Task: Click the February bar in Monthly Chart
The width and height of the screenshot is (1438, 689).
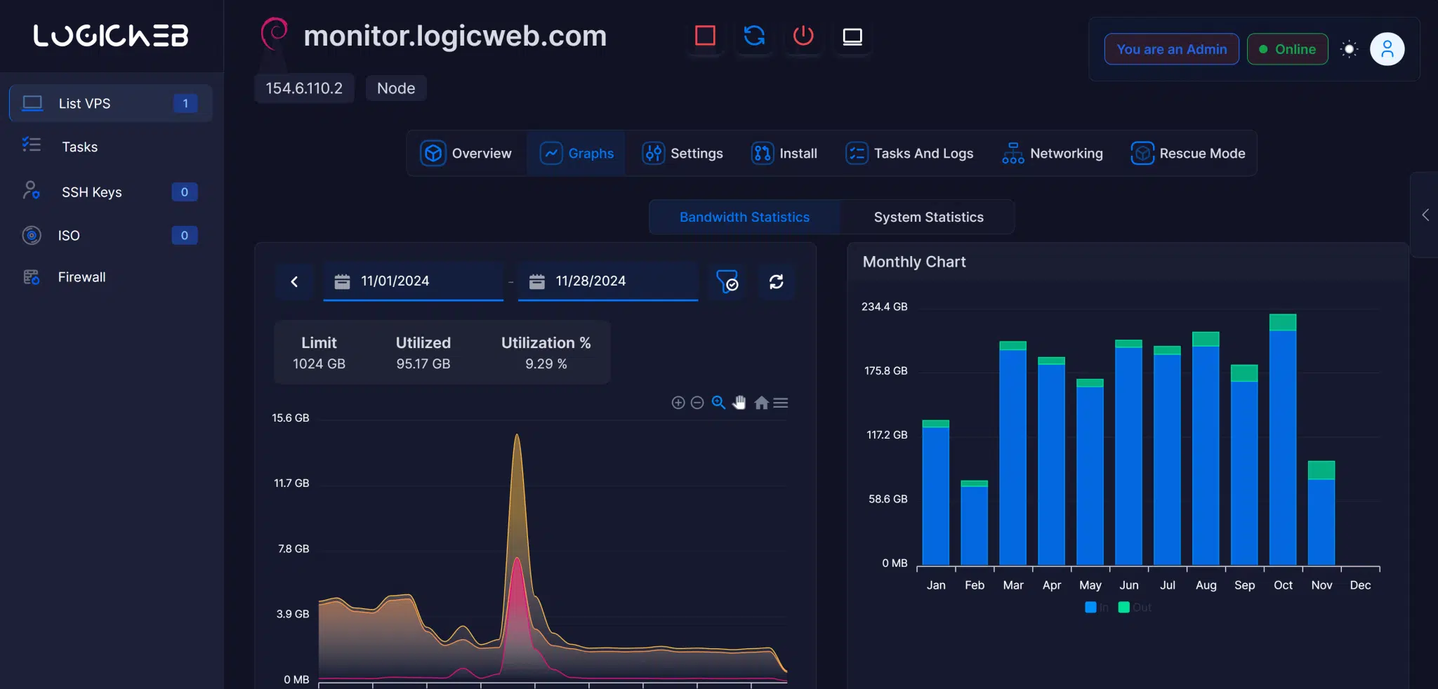Action: pos(975,523)
